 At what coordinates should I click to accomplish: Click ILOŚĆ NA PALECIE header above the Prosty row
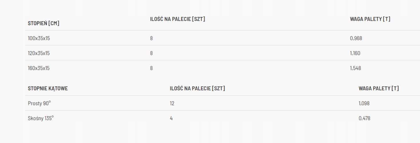pyautogui.click(x=197, y=89)
